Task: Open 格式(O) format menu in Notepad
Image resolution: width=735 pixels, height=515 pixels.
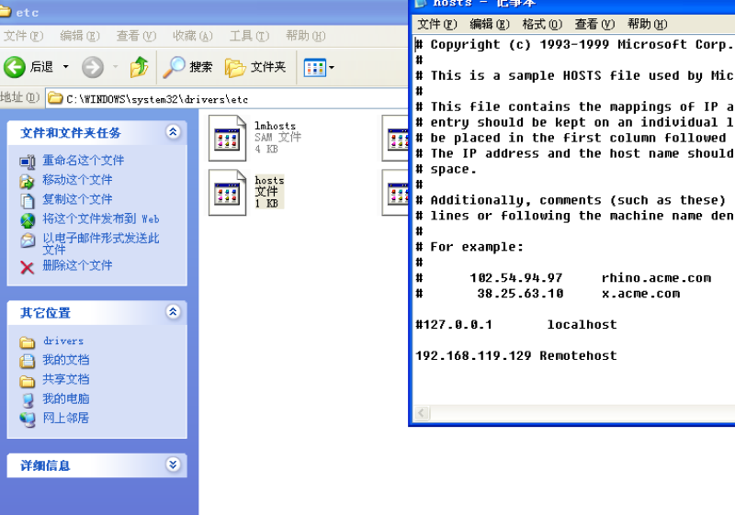Action: click(x=542, y=24)
